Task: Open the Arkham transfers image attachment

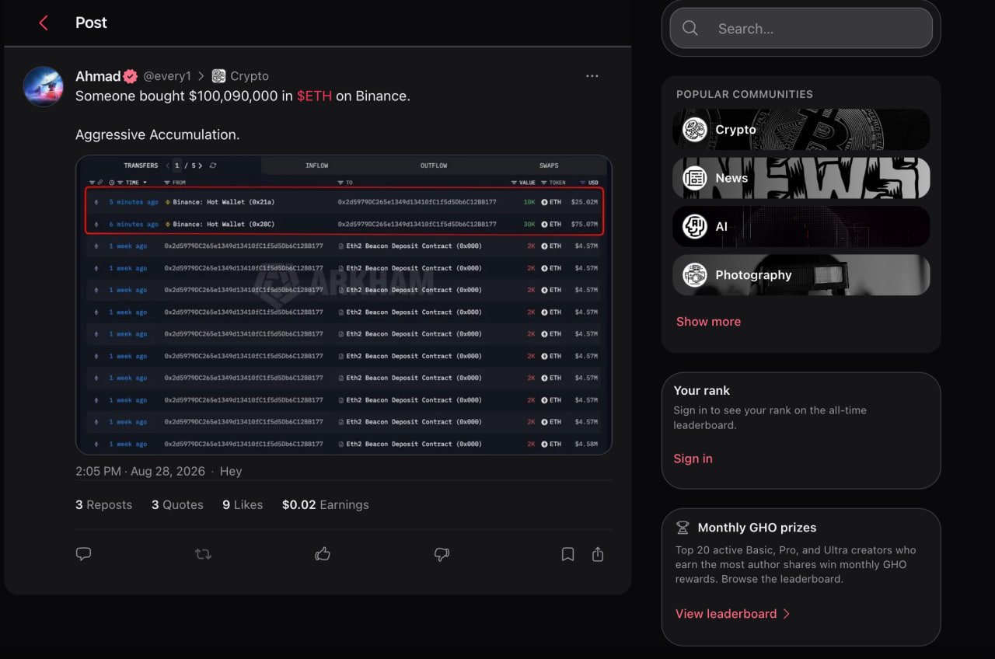Action: tap(344, 305)
